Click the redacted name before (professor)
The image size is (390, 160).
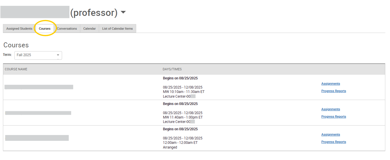35,12
